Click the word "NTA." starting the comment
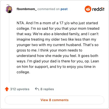The width and height of the screenshot is (109, 109). click(x=21, y=23)
